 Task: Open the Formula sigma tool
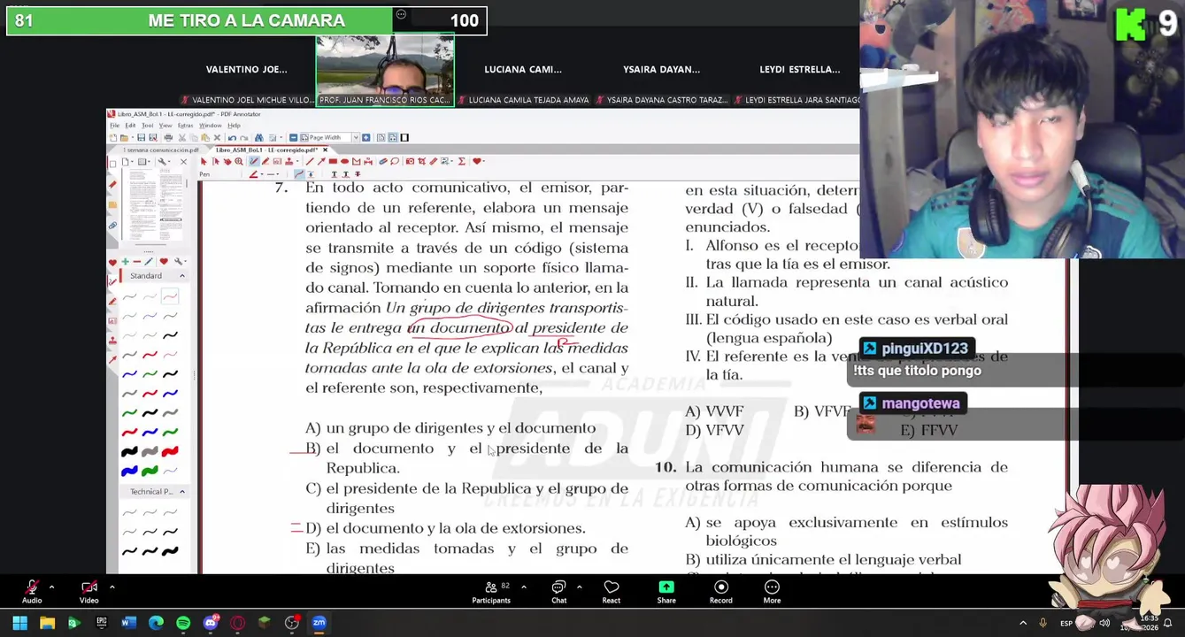(461, 161)
